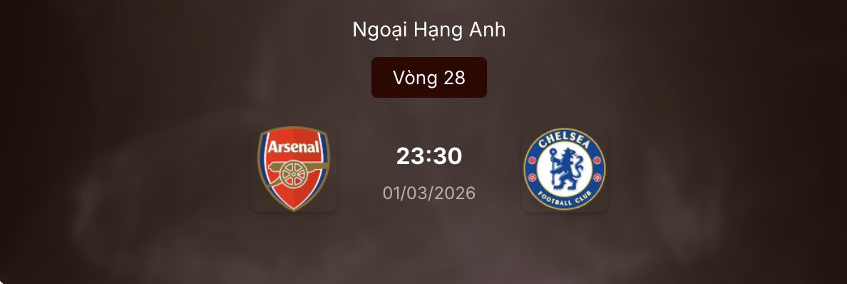
Task: Click the year 2026 in the date
Action: (x=458, y=193)
